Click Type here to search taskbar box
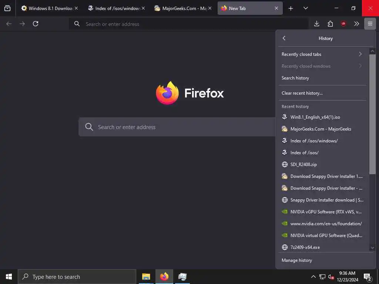379x284 pixels. (77, 277)
